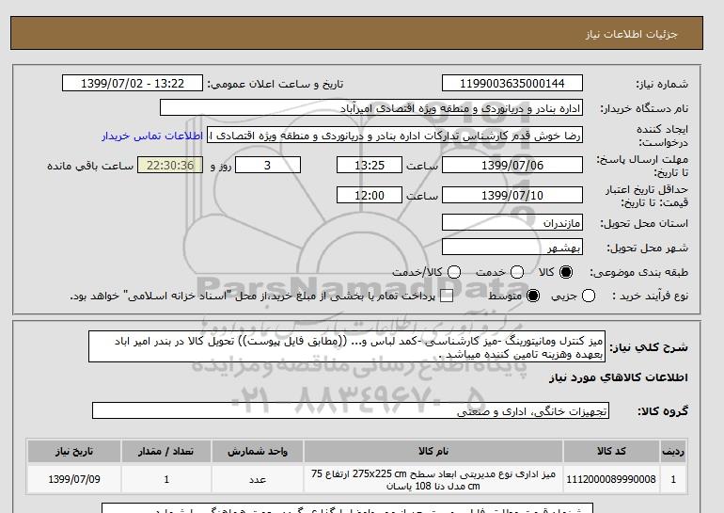Click the واحد شمارش column header
This screenshot has width=724, height=513.
click(x=258, y=452)
